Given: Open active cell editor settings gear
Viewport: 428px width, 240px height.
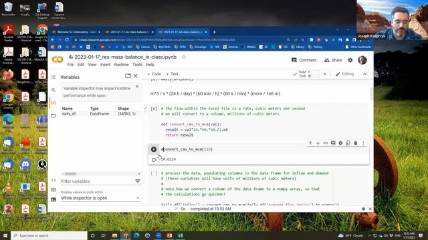Looking at the screenshot, I should [x=340, y=143].
